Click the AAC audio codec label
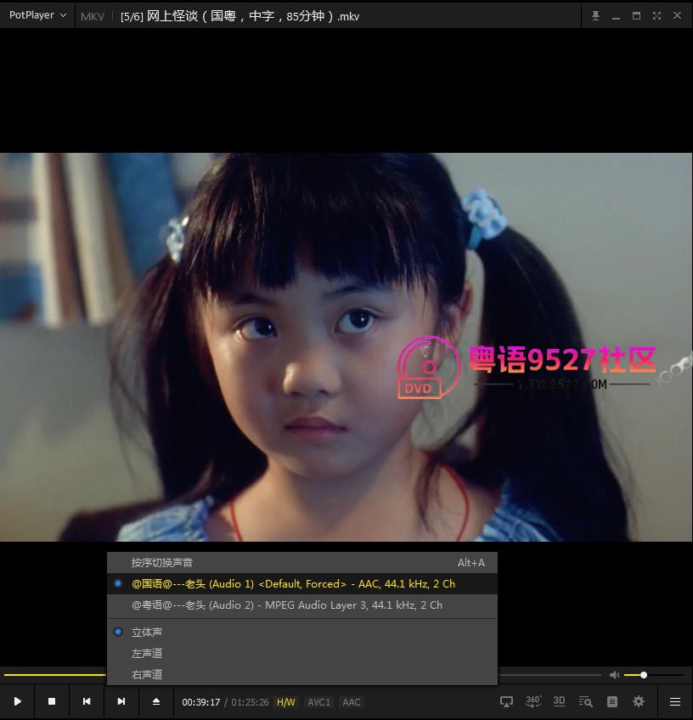 tap(352, 702)
